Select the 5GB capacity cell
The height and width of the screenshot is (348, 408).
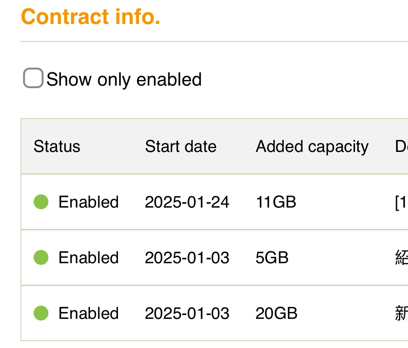tap(272, 258)
